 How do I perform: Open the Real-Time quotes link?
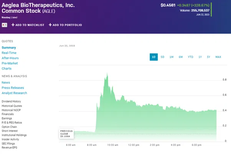[9, 53]
